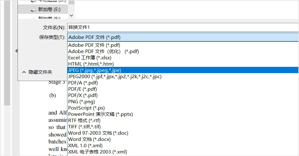This screenshot has width=299, height=156.
Task: Select RTF 格式 (*.rtf) format
Action: click(183, 121)
